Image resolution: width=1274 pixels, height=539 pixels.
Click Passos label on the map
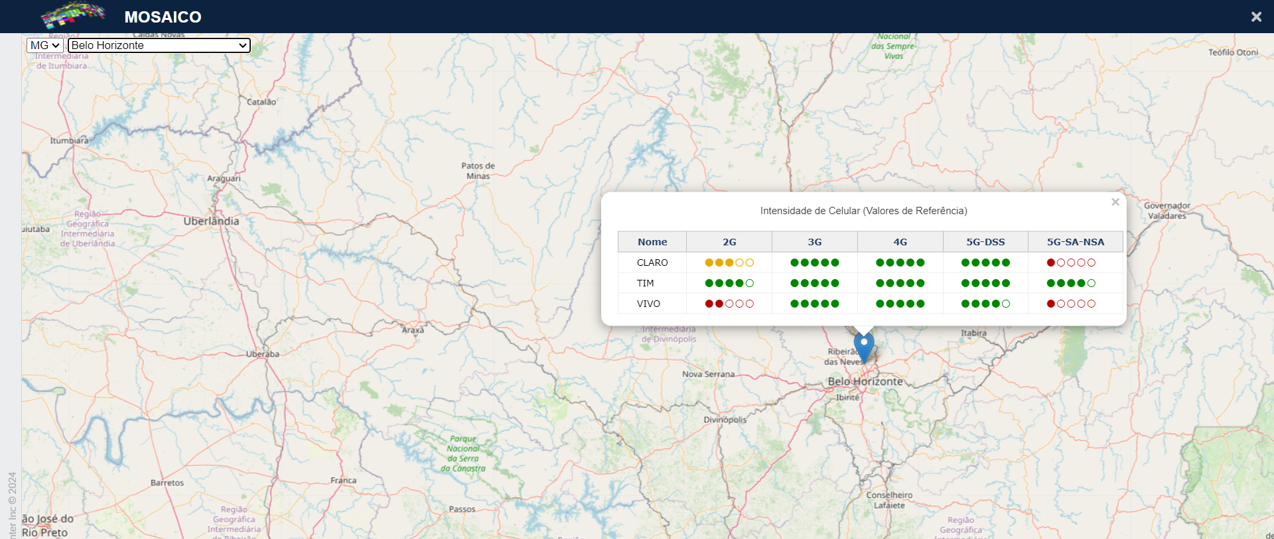click(x=462, y=509)
